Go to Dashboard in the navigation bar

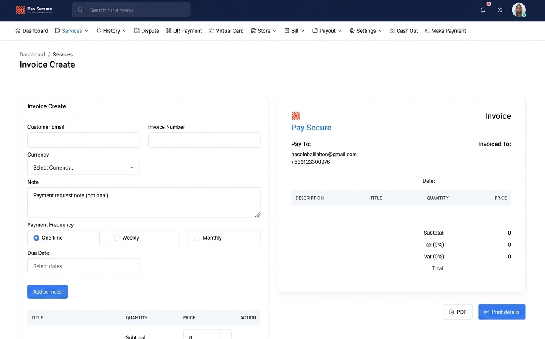32,31
